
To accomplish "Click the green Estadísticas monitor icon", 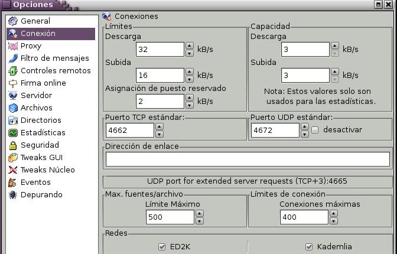I will [x=12, y=133].
